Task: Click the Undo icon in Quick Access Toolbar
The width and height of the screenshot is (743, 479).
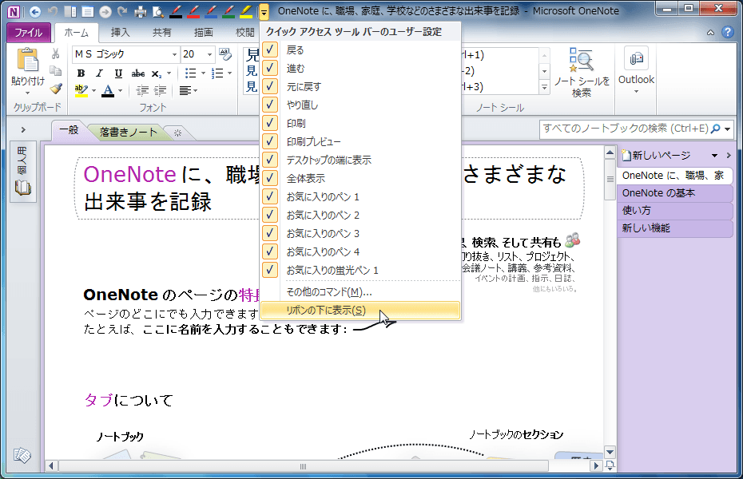Action: point(53,11)
